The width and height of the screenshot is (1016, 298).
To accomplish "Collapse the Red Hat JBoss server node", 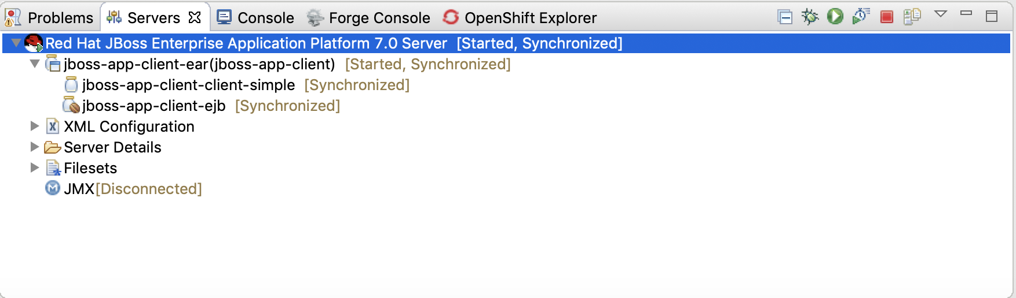I will (x=16, y=43).
